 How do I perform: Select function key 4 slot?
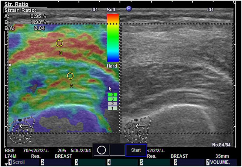click(123, 162)
